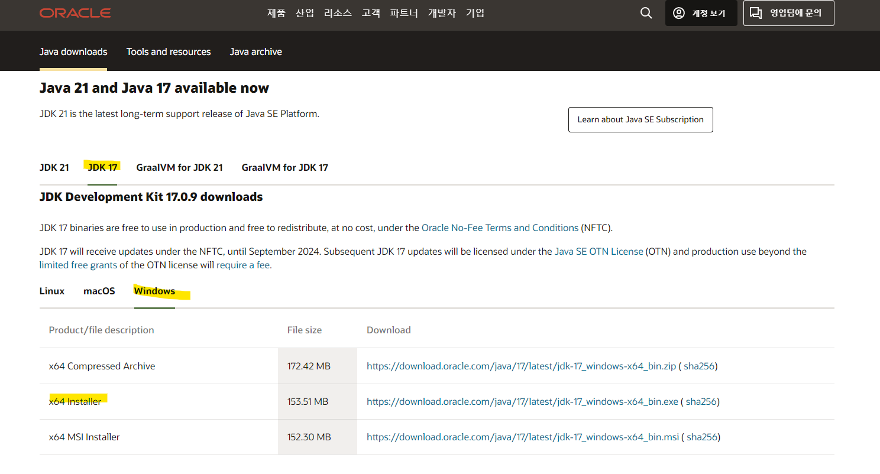Open the 개발자 menu
880x474 pixels.
[442, 13]
